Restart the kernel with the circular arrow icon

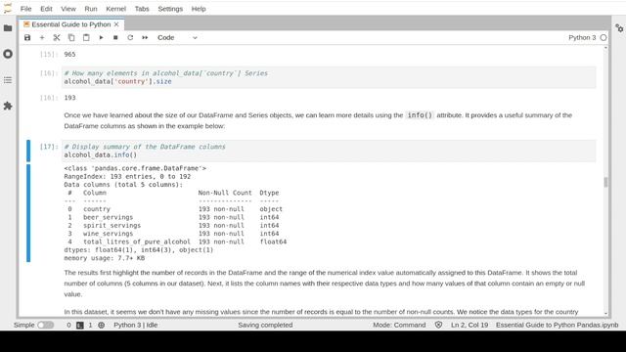coord(130,37)
